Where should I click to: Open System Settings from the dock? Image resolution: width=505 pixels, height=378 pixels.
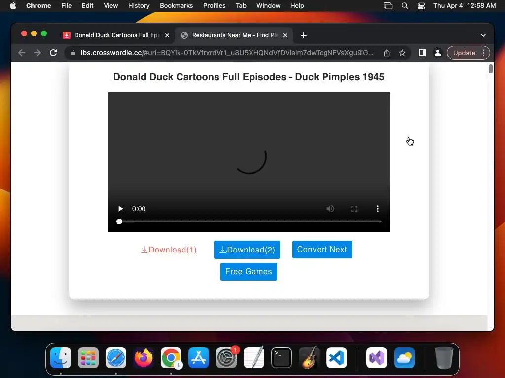tap(226, 358)
